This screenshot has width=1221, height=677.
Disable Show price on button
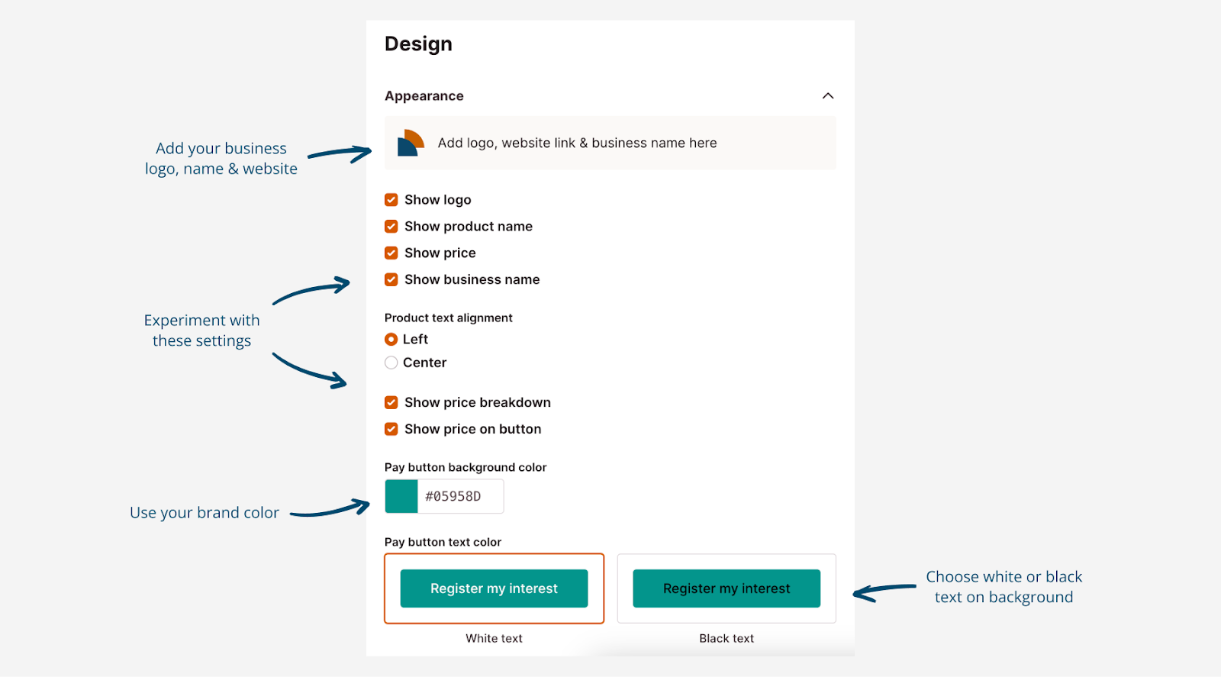[x=391, y=430]
